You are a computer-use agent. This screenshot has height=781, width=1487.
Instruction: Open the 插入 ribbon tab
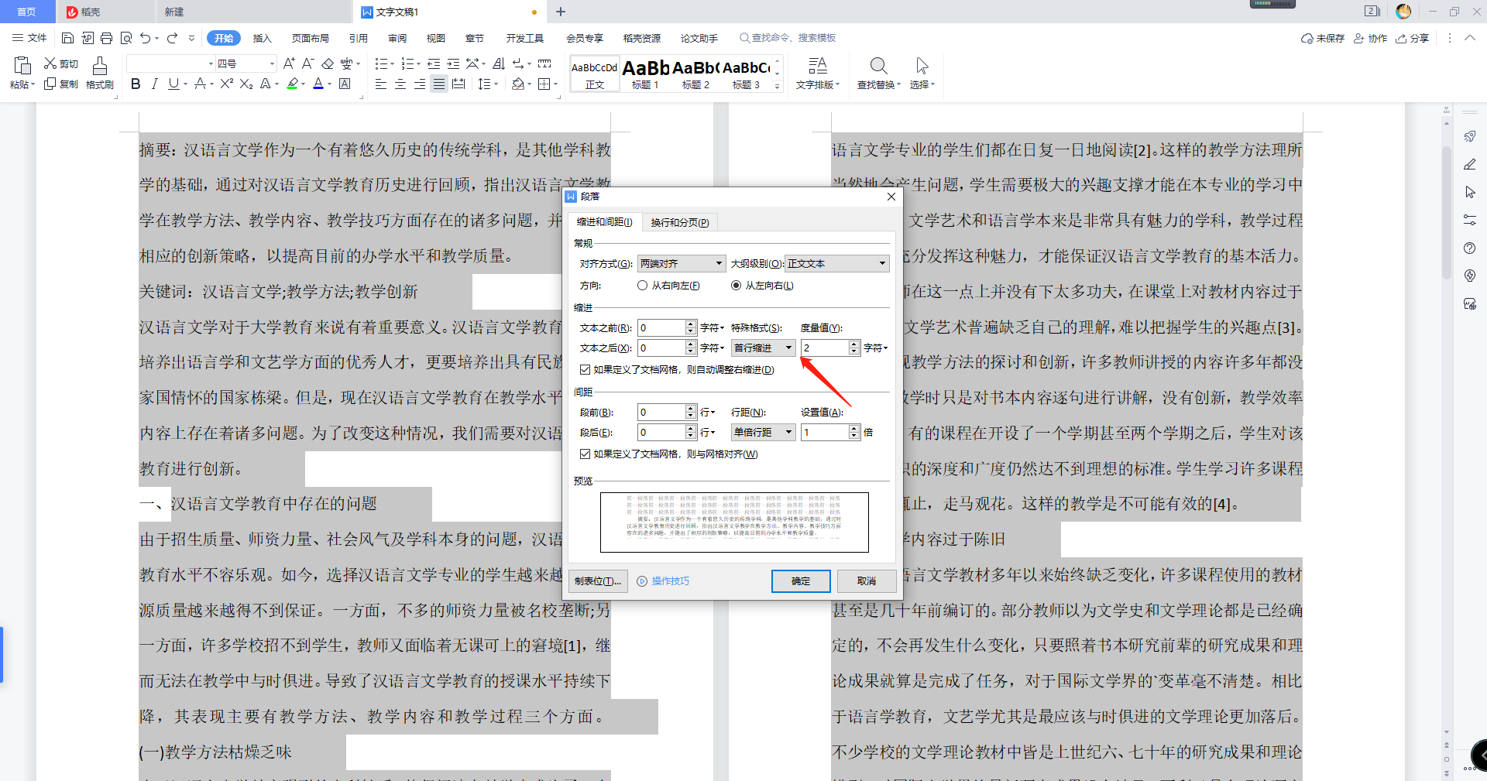click(263, 38)
